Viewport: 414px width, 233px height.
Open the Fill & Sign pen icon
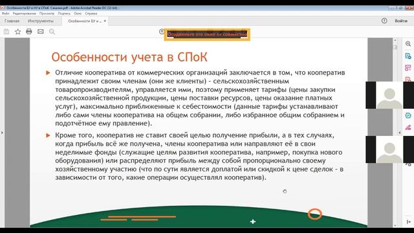tap(408, 128)
